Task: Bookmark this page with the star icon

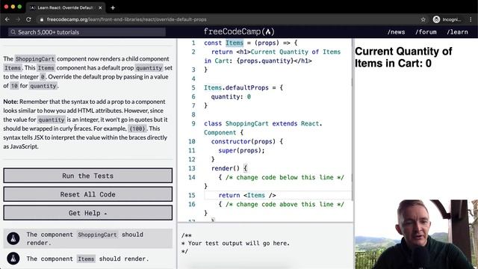Action: point(423,19)
